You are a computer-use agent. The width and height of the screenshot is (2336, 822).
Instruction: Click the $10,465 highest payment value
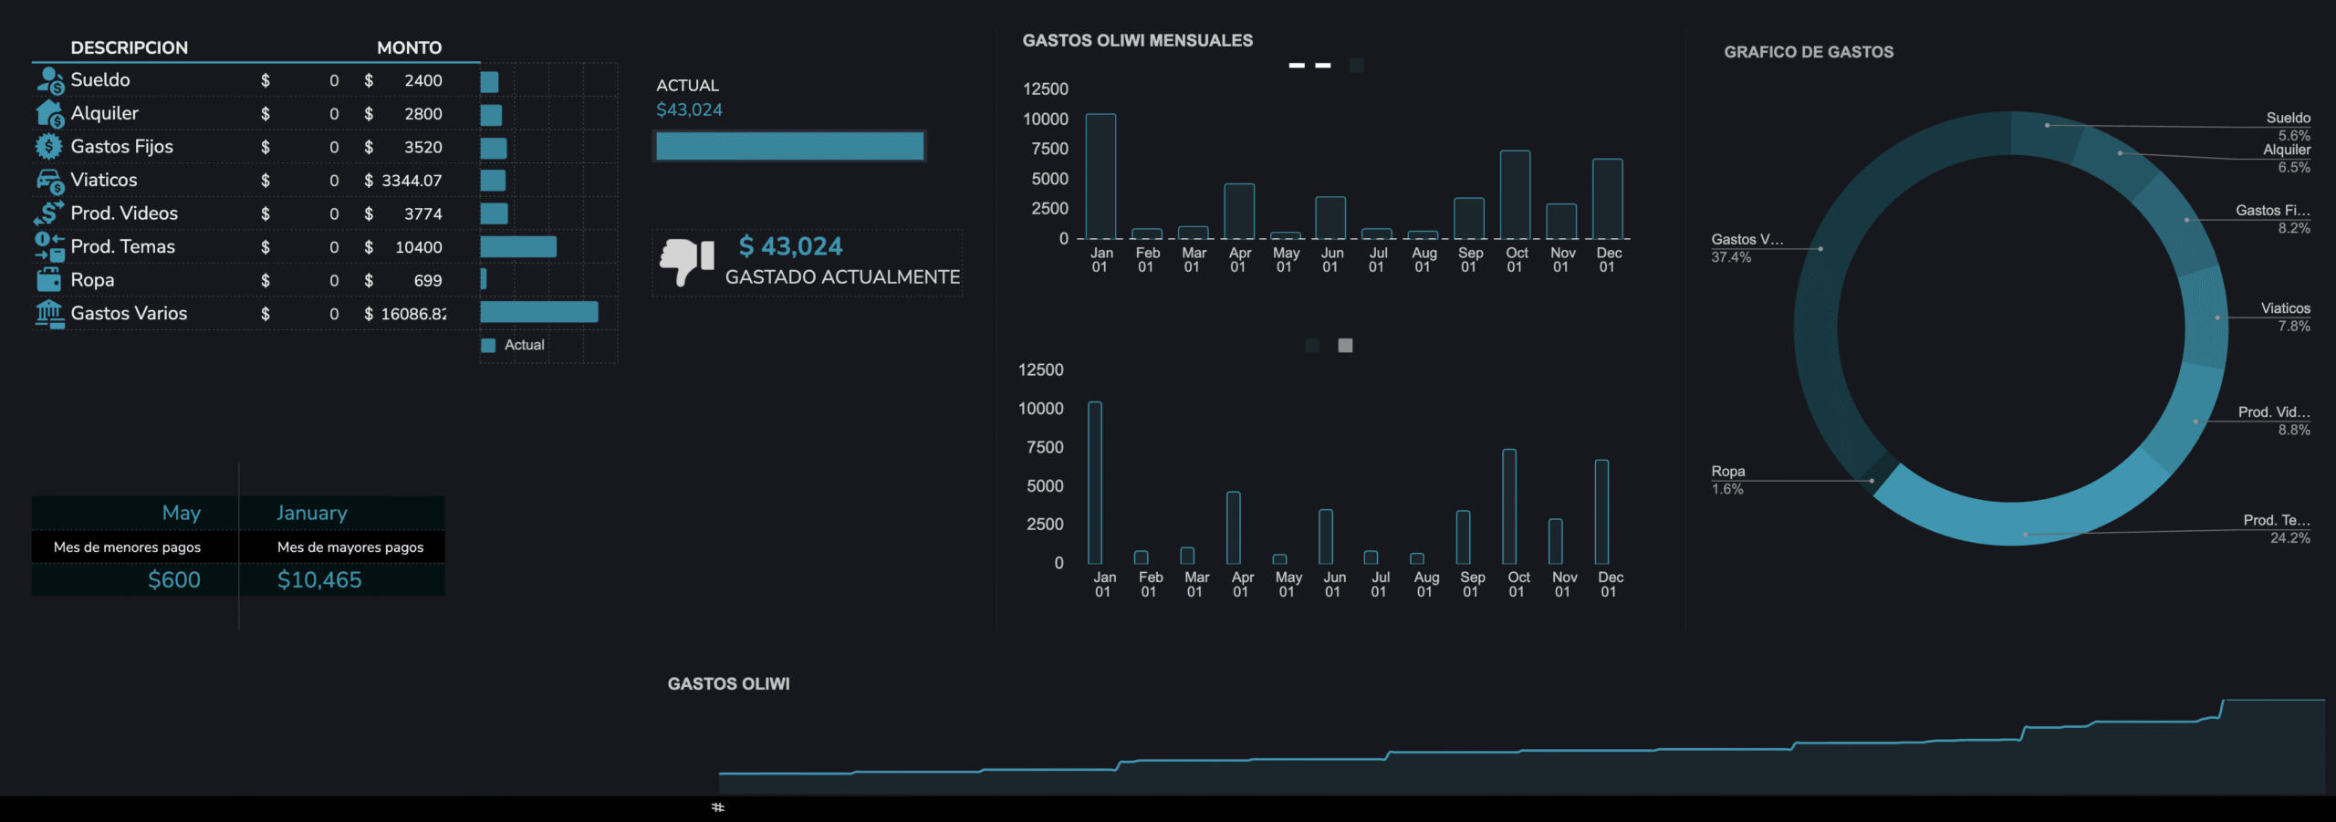(x=319, y=580)
